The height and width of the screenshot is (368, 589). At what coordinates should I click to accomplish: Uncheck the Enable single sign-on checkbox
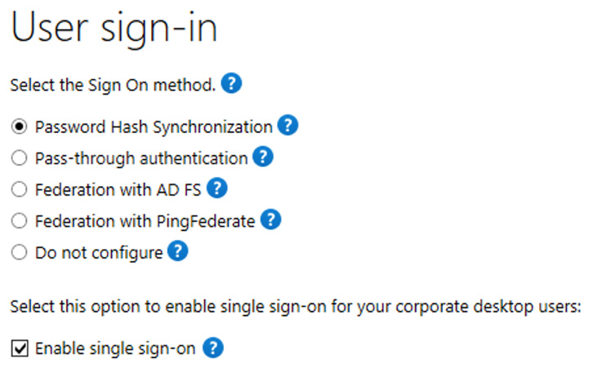point(20,350)
